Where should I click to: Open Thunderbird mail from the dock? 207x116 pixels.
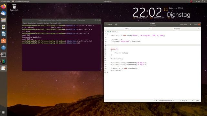4,13
